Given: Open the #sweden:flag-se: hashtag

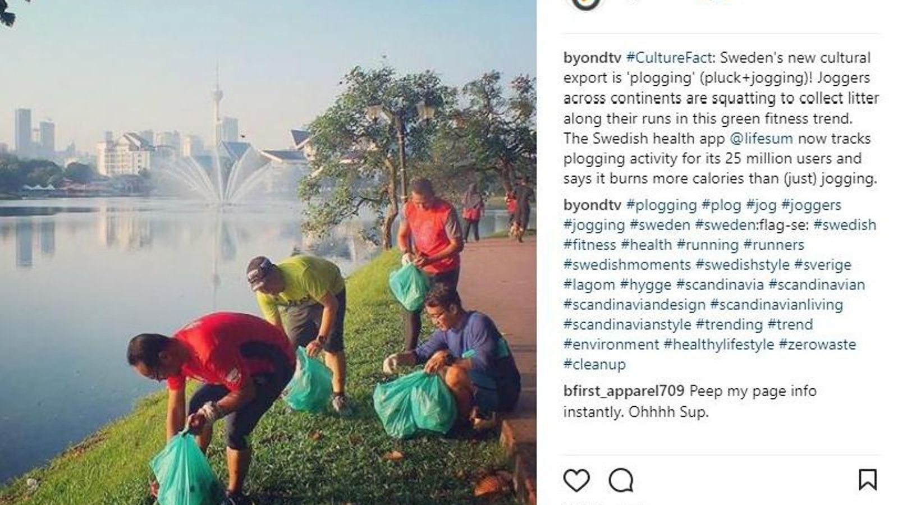Looking at the screenshot, I should [752, 225].
